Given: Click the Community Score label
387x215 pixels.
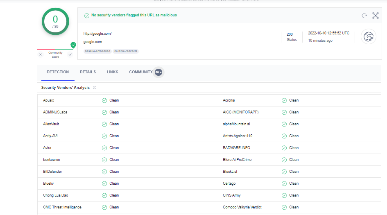Looking at the screenshot, I should pyautogui.click(x=55, y=54).
